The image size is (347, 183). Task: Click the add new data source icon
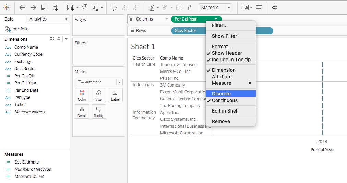pos(55,8)
